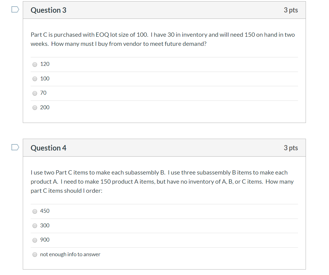Click the Question 4 header title
This screenshot has width=329, height=275.
coord(48,148)
